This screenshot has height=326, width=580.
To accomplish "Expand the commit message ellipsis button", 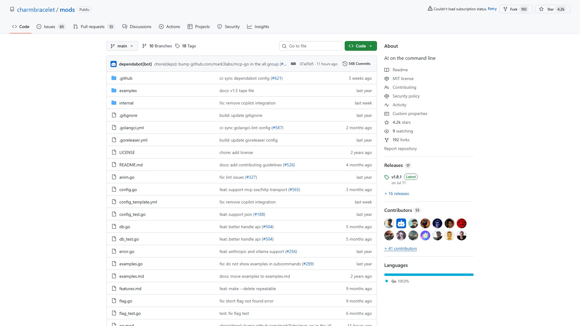I will point(293,64).
